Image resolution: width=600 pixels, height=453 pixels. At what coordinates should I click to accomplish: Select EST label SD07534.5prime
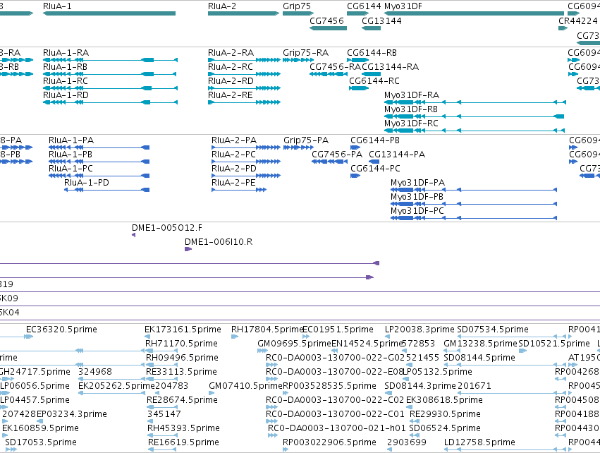click(x=493, y=330)
